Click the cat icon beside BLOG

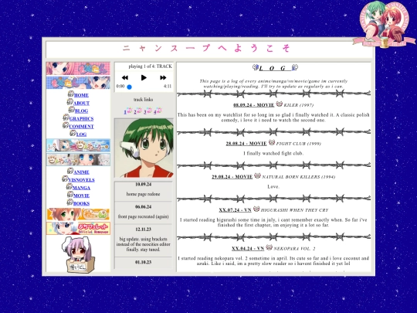pyautogui.click(x=72, y=110)
